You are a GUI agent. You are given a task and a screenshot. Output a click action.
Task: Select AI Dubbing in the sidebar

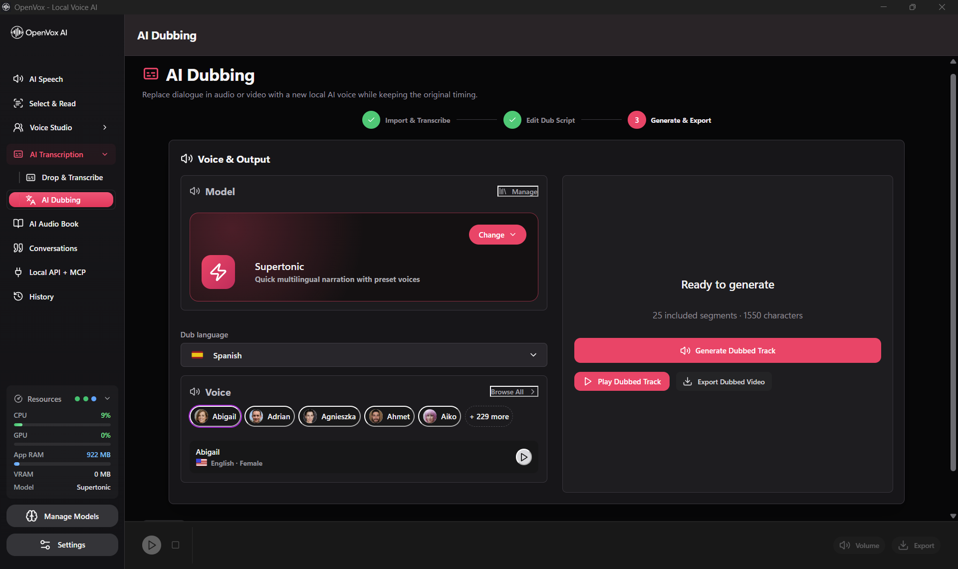(61, 200)
